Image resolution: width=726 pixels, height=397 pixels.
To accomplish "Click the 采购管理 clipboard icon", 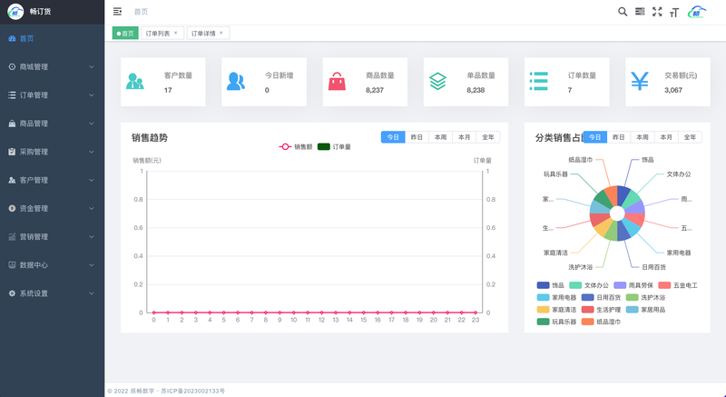I will 12,152.
